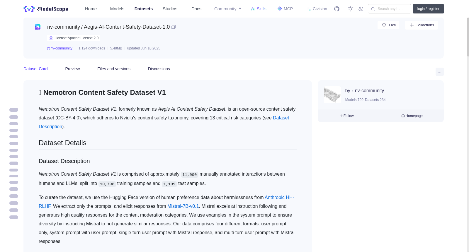Open the Docs page
Image resolution: width=469 pixels, height=252 pixels.
[x=196, y=9]
